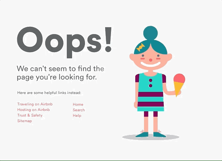Click the teal hair bun on top
The image size is (222, 161).
tap(150, 33)
